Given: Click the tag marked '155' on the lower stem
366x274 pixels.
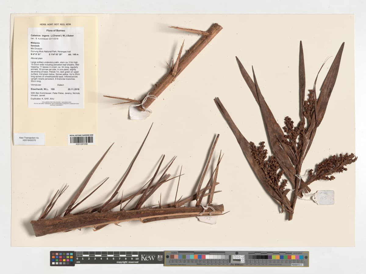Looking at the screenshot, I should click(208, 219).
